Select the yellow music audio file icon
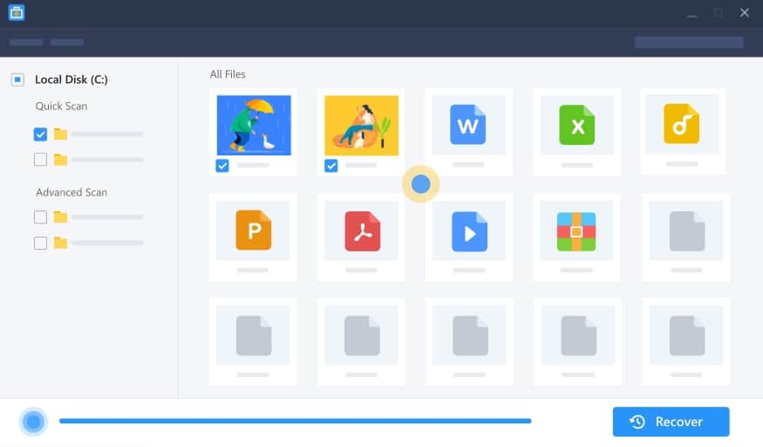The image size is (763, 447). tap(681, 124)
